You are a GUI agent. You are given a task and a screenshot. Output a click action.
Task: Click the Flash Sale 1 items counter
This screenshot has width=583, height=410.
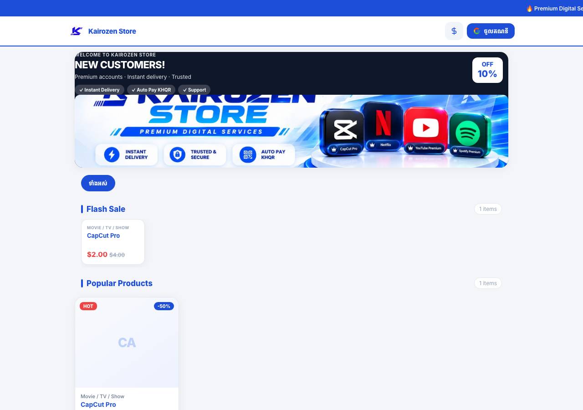[488, 209]
